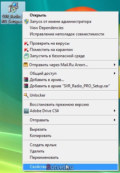Choose Восстановить прежнюю версию
This screenshot has width=120, height=173.
[70, 105]
